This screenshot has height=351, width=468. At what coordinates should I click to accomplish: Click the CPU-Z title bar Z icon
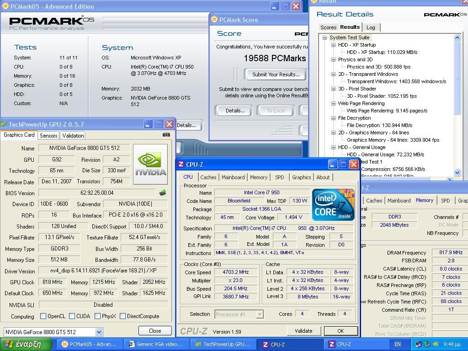[181, 165]
